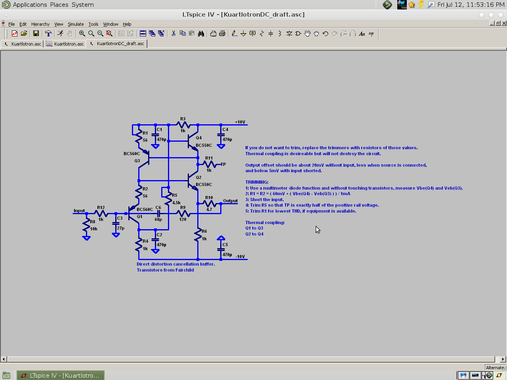Open the Applications menu in the top panel

click(x=30, y=5)
